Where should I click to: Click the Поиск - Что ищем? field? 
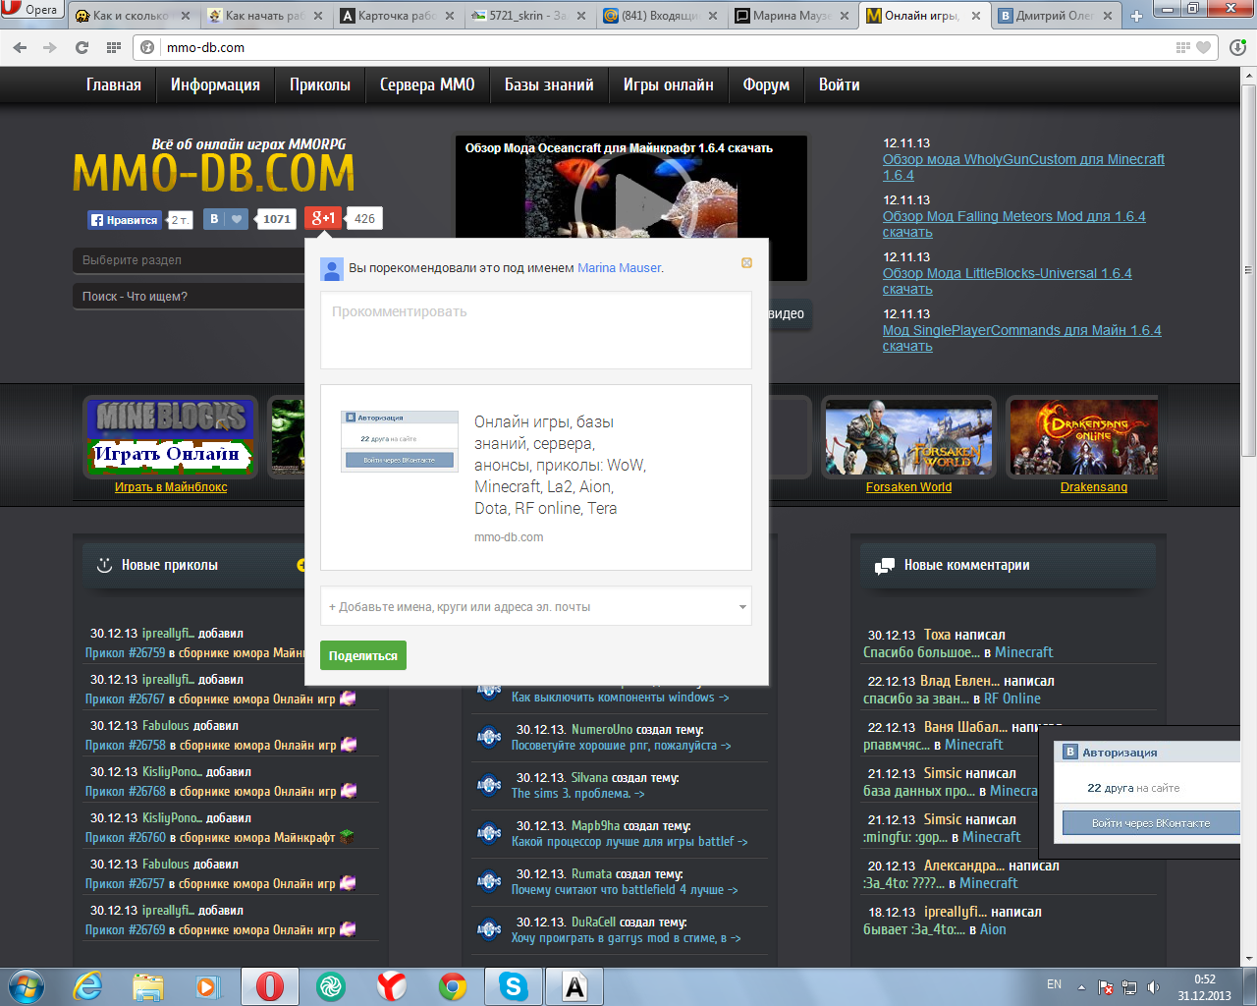pyautogui.click(x=189, y=296)
